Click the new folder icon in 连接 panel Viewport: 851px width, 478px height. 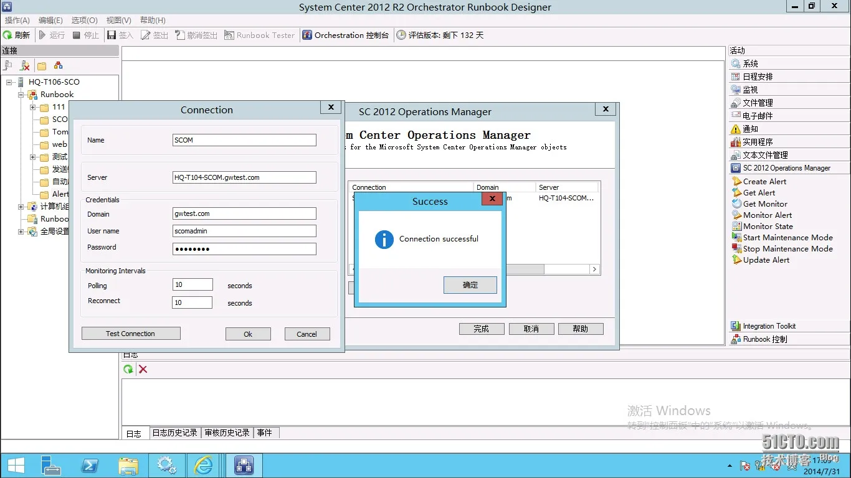(x=42, y=65)
